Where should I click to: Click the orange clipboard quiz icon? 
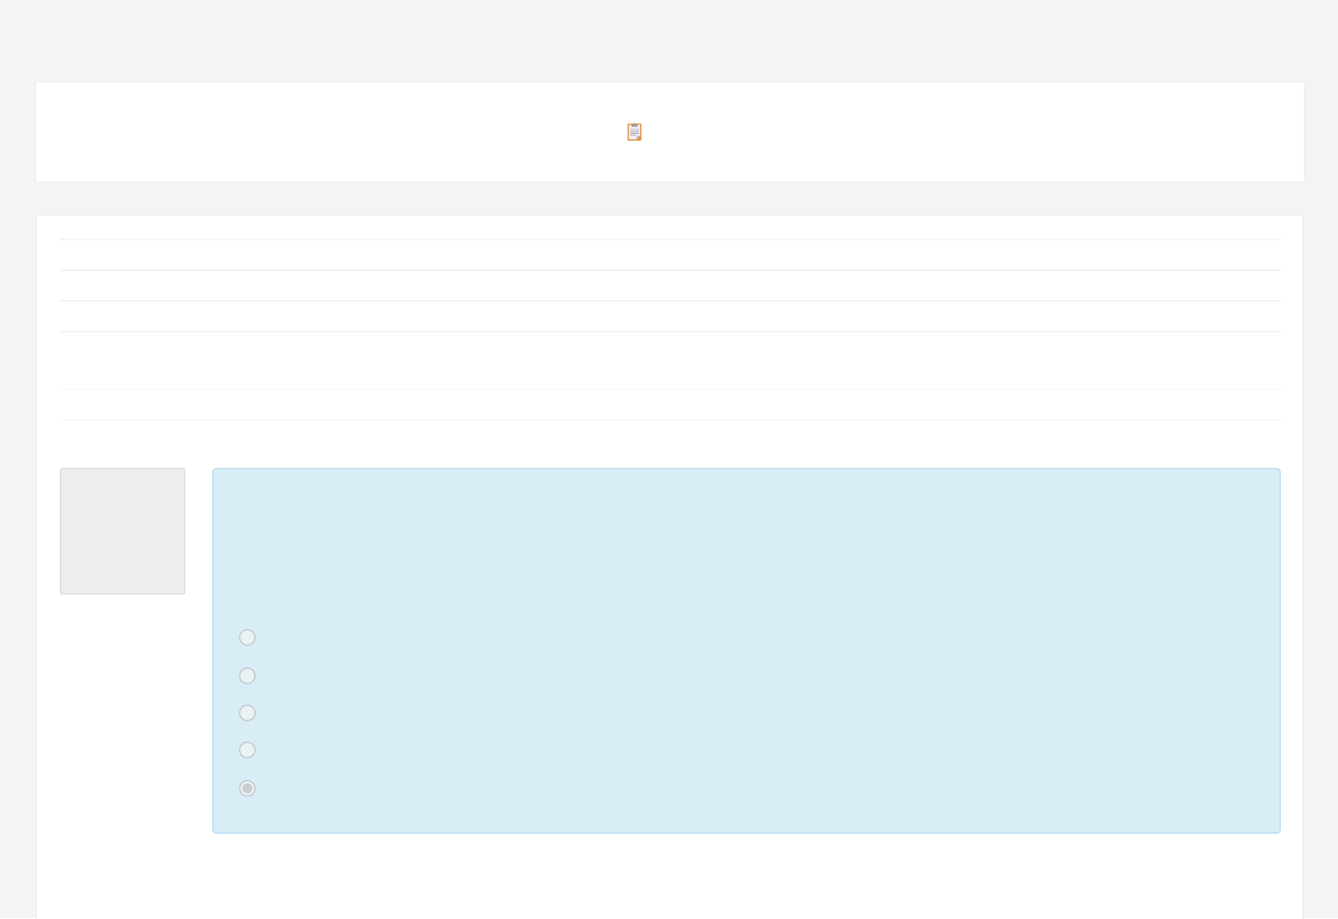[x=634, y=132]
